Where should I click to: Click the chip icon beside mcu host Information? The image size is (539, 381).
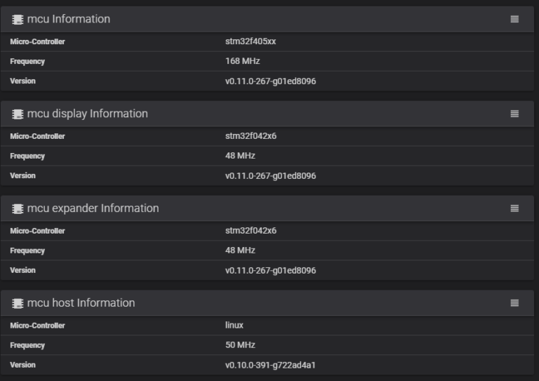[18, 303]
